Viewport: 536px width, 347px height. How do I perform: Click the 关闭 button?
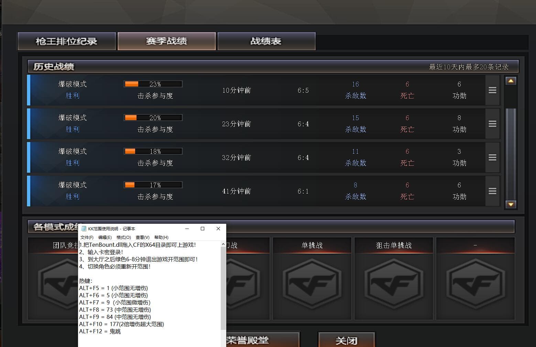point(347,340)
